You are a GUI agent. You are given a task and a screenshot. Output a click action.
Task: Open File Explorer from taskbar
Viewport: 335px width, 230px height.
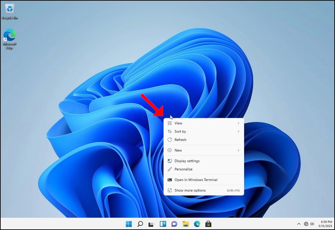[186, 224]
